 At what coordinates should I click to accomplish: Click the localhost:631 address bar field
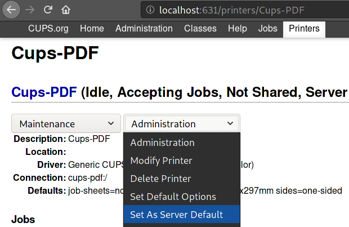click(245, 10)
